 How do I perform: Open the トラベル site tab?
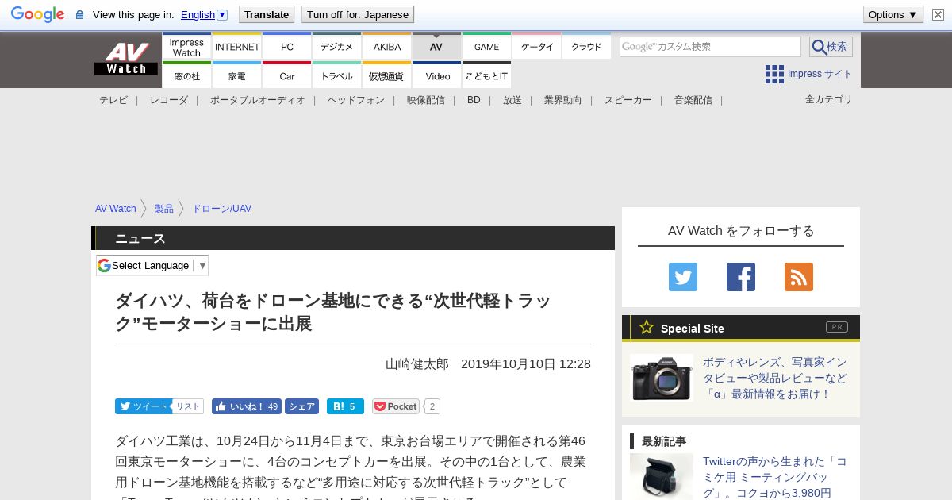point(337,75)
